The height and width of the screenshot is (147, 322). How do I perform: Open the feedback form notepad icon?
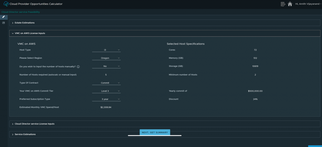point(283,4)
